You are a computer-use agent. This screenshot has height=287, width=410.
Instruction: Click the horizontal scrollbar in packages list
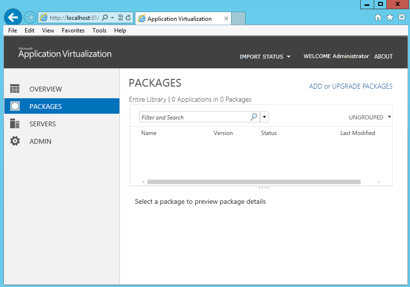click(254, 181)
